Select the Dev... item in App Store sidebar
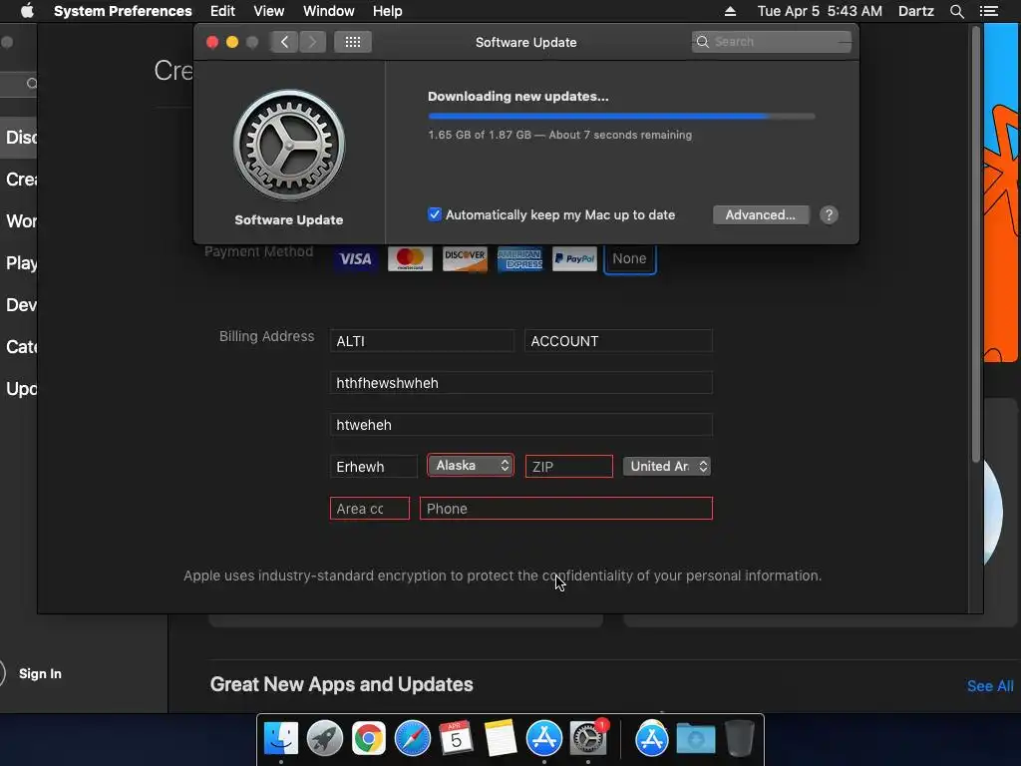Screen dimensions: 1021x766 click(21, 305)
